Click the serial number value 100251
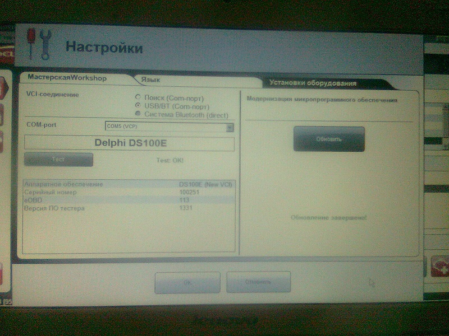This screenshot has width=449, height=336. tap(189, 192)
